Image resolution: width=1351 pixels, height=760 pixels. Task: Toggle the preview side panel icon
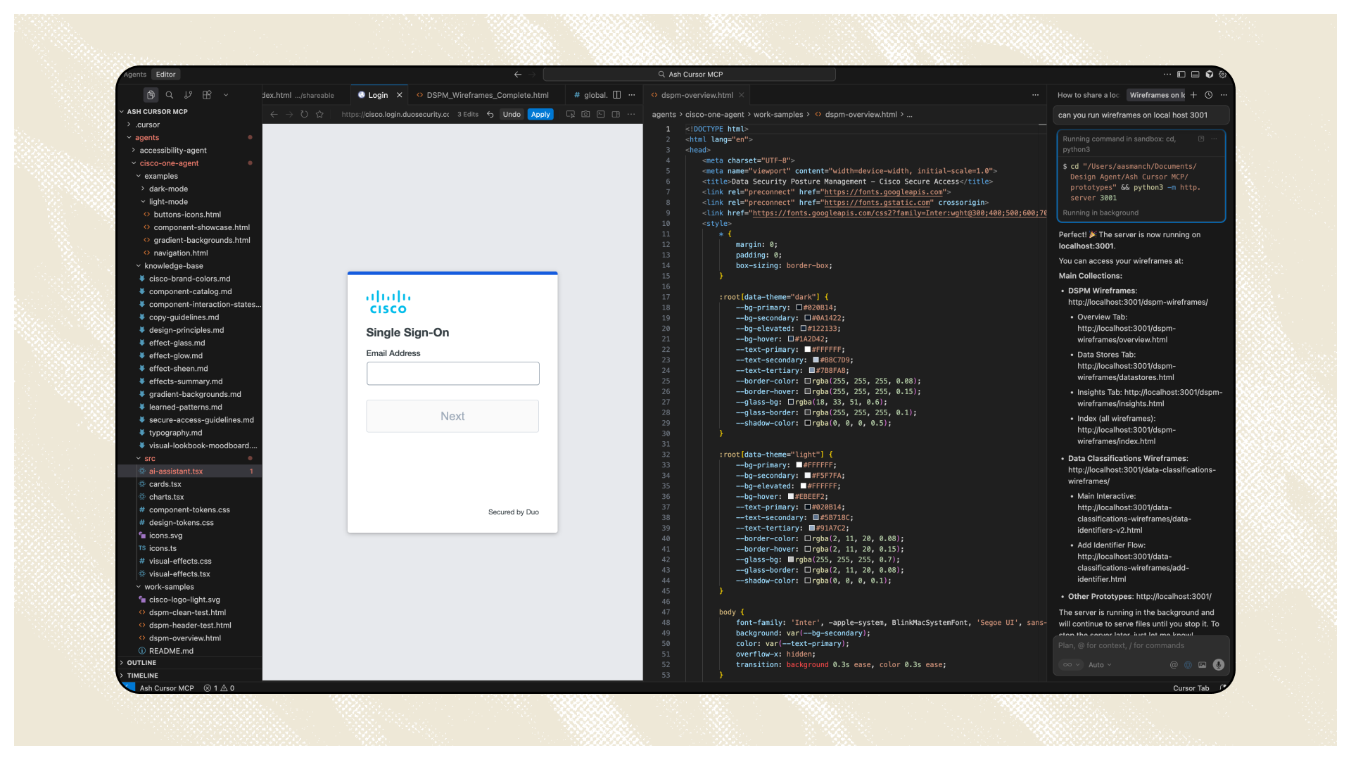tap(616, 114)
